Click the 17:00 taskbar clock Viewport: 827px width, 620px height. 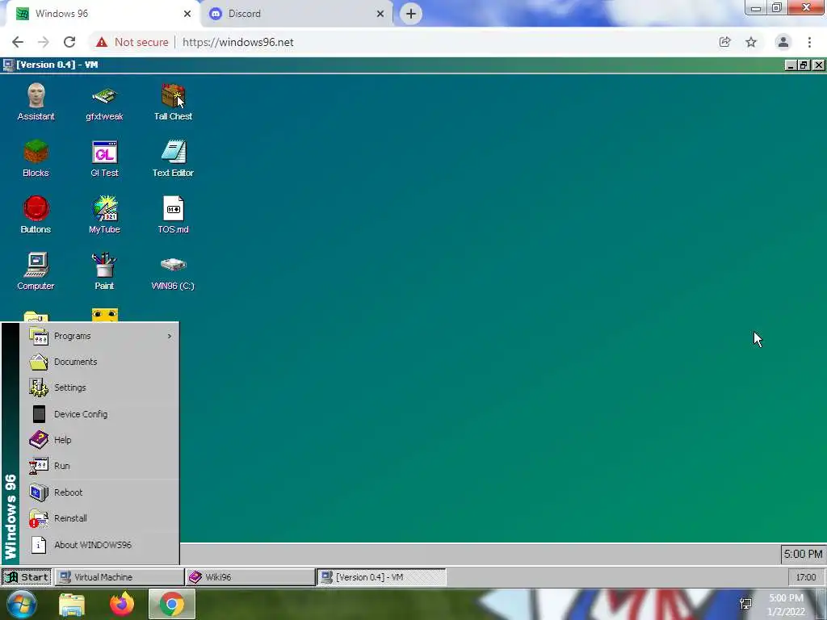point(805,577)
